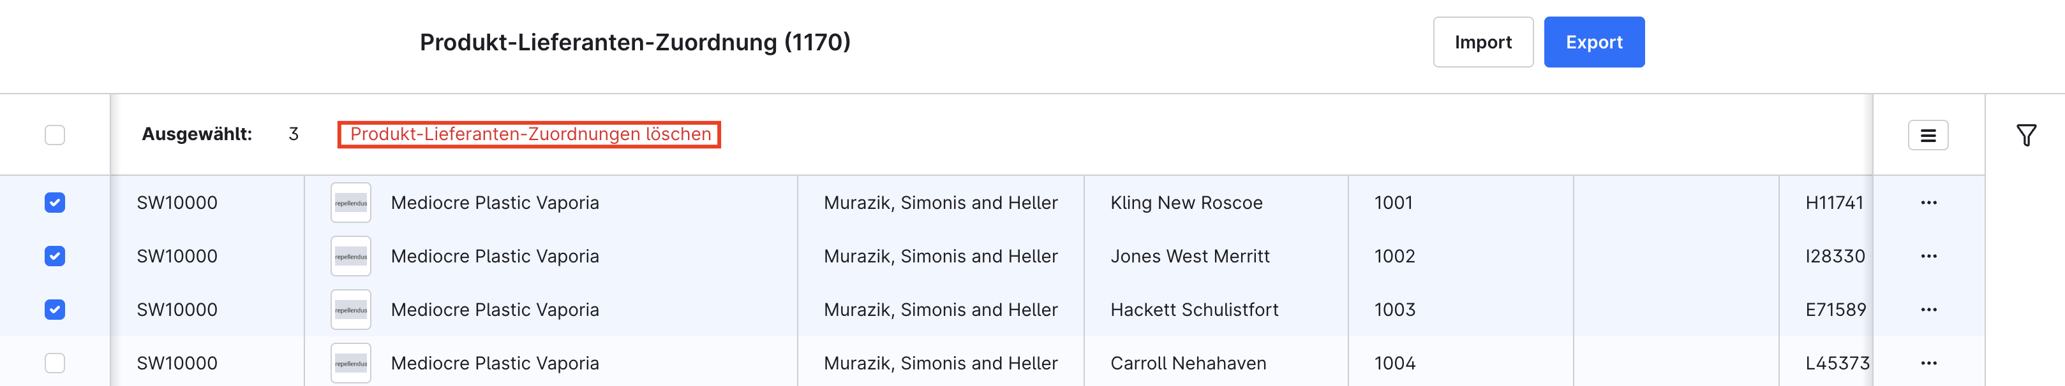Click SW10000 in the 1004 row
Screen dimensions: 2065x386
pyautogui.click(x=177, y=364)
